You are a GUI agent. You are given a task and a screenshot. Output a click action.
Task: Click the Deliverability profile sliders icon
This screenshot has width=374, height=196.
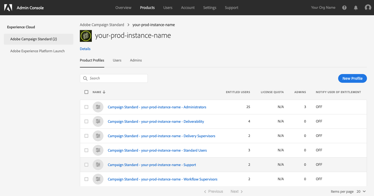pyautogui.click(x=98, y=121)
